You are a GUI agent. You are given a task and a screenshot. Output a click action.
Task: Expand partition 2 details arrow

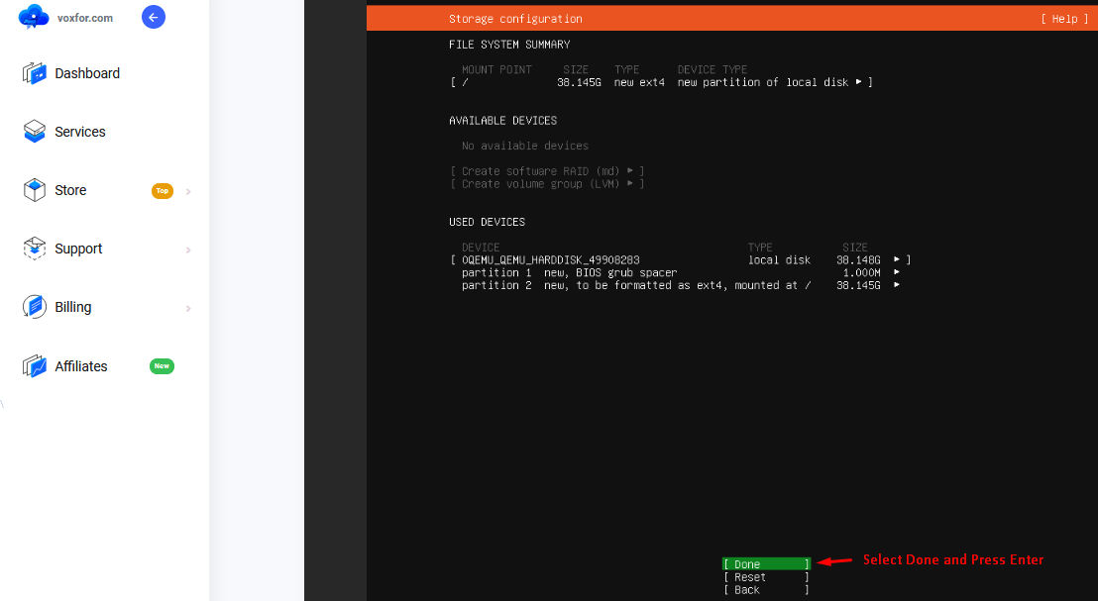[x=897, y=285]
